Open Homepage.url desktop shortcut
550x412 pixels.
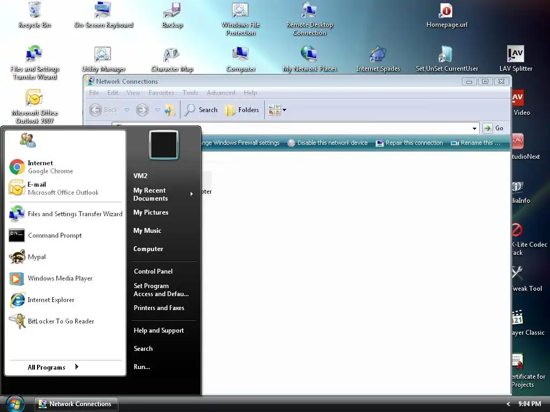[x=446, y=15]
